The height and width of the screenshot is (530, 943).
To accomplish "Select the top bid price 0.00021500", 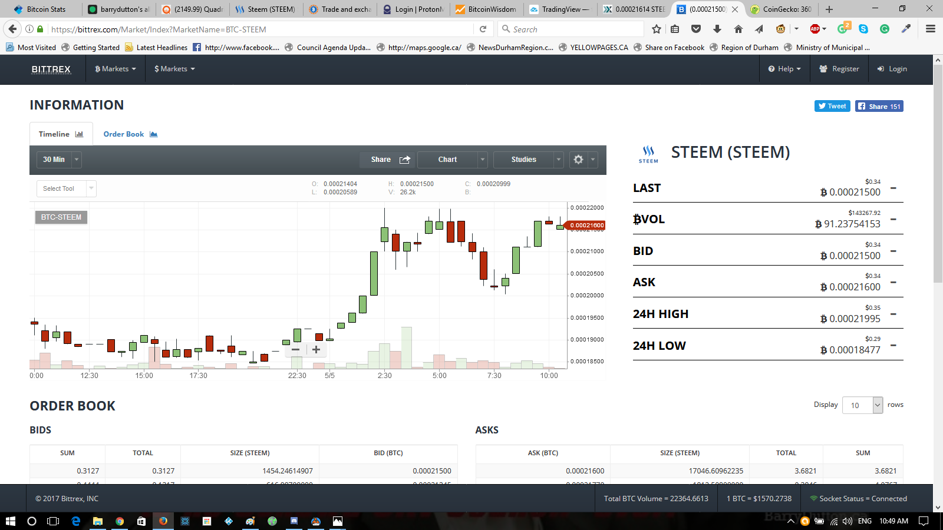I will [x=432, y=471].
